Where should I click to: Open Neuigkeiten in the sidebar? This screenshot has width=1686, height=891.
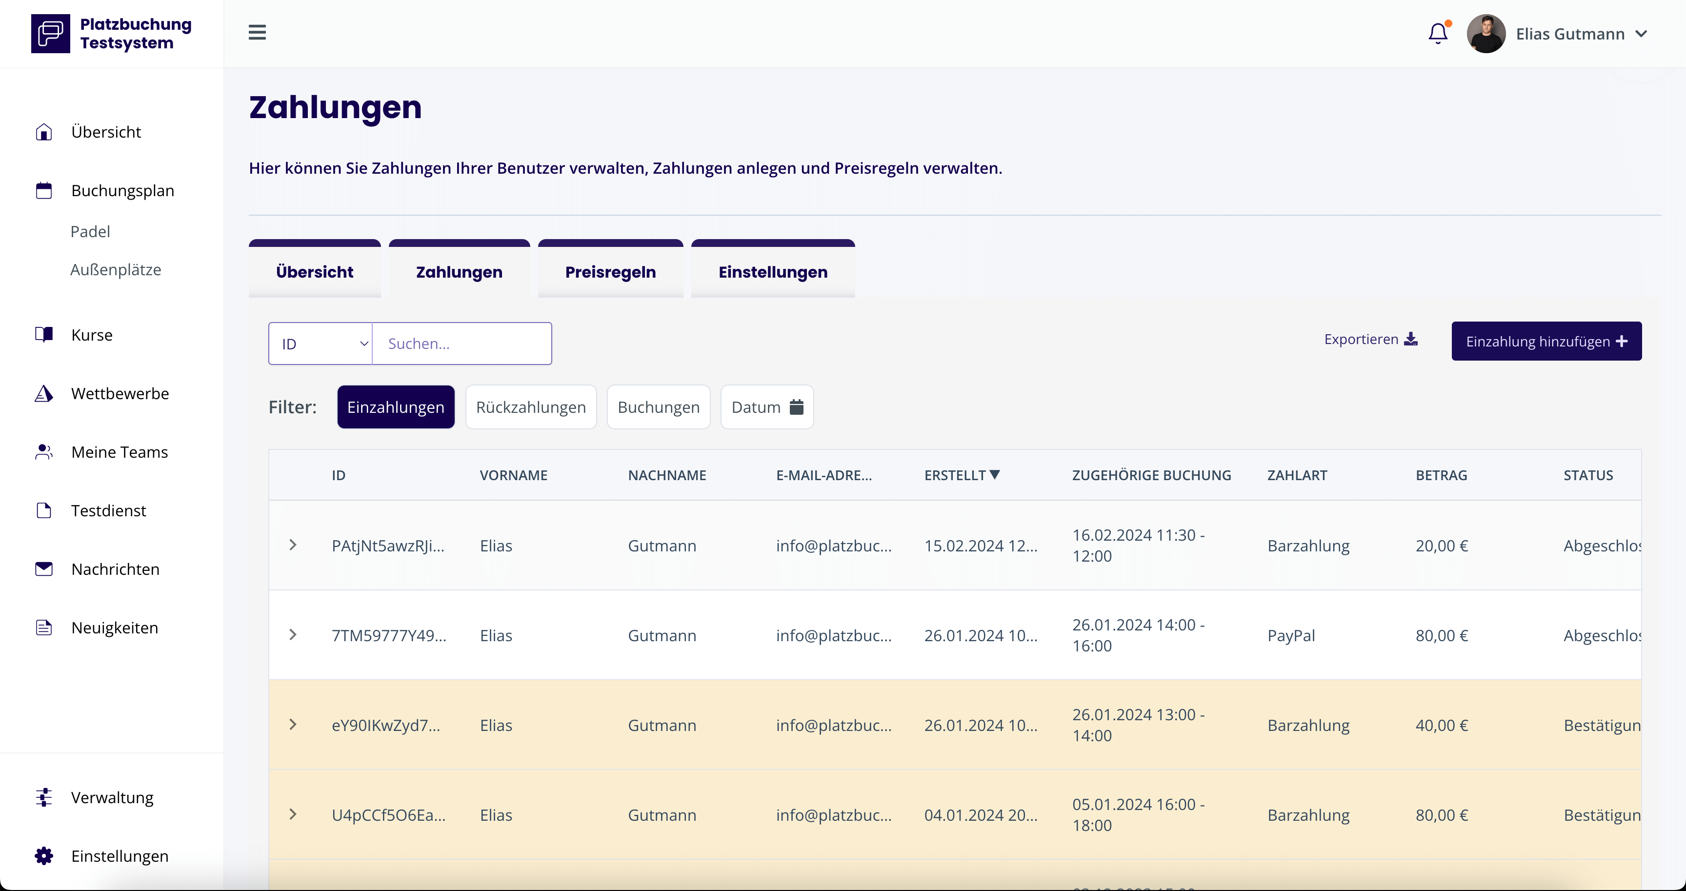coord(115,628)
